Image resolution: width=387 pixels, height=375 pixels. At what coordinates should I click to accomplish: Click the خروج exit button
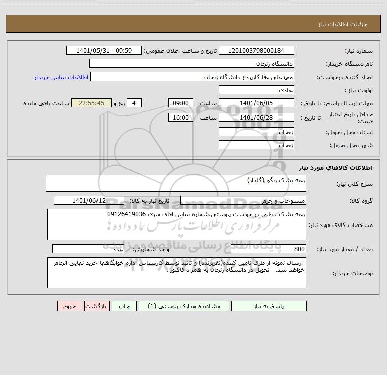[69, 306]
